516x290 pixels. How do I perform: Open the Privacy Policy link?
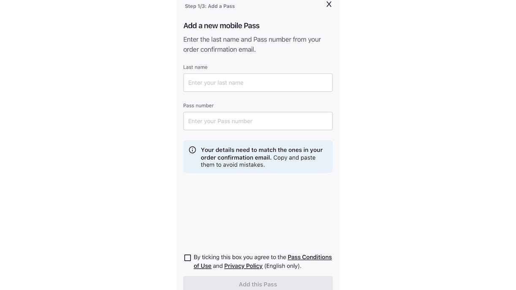click(243, 266)
